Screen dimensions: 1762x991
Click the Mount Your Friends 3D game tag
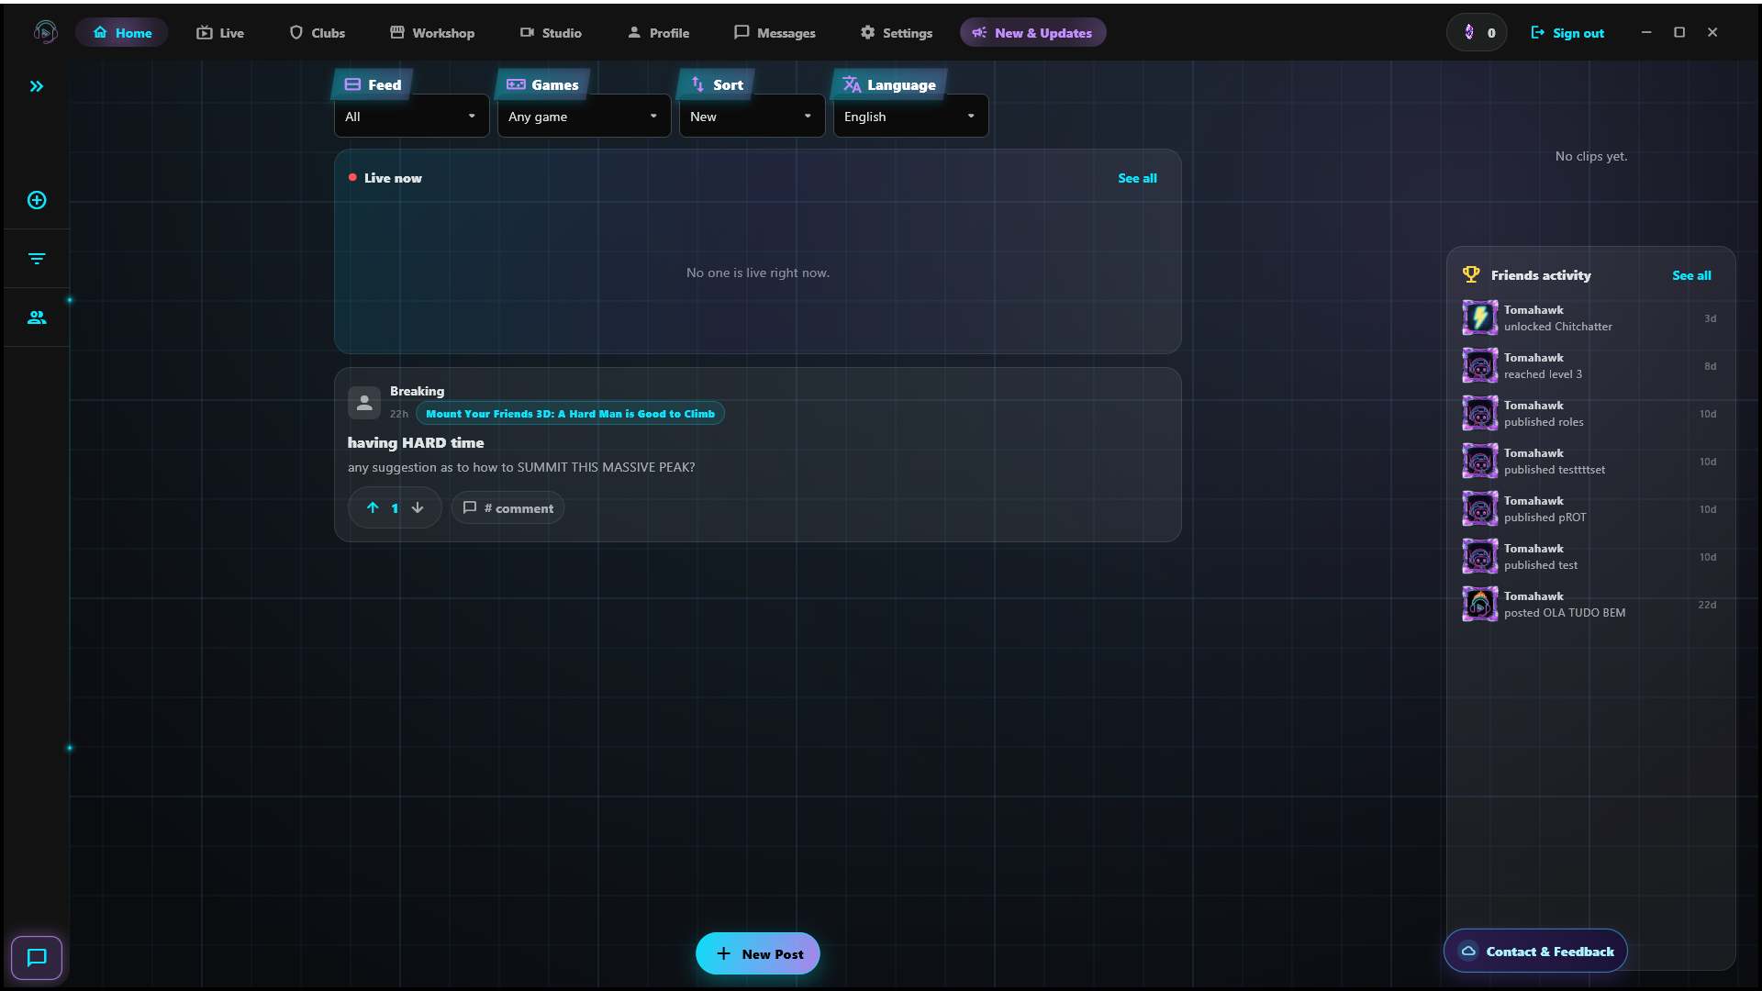570,414
